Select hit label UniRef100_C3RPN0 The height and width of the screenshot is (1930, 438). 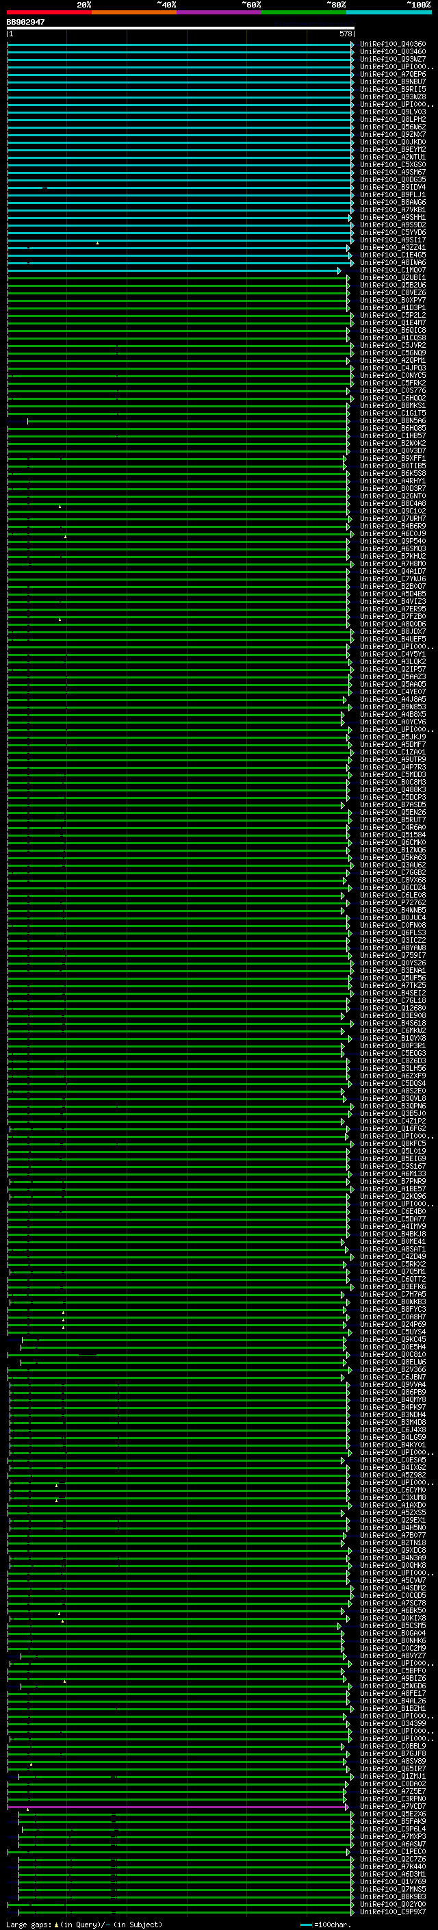[393, 1799]
